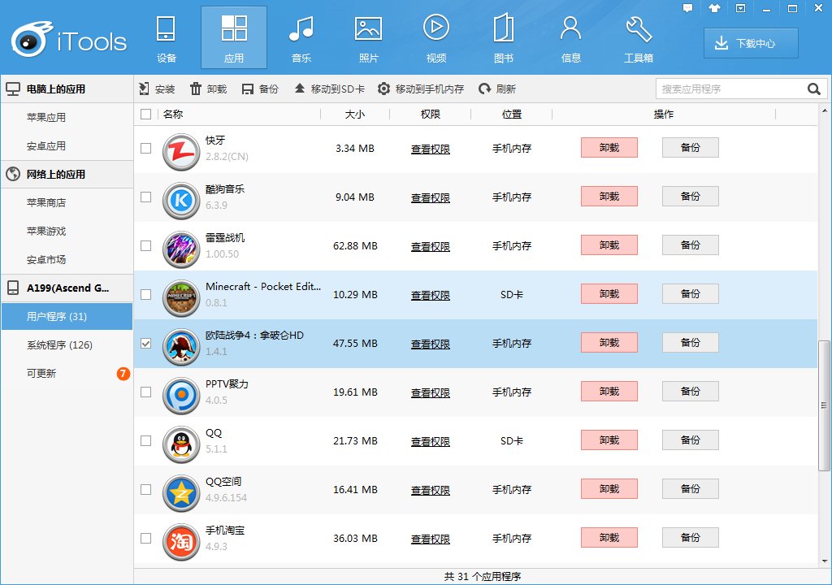Uncheck 欧陆战争4：拿破仑HD selection
The width and height of the screenshot is (832, 585).
pyautogui.click(x=146, y=343)
